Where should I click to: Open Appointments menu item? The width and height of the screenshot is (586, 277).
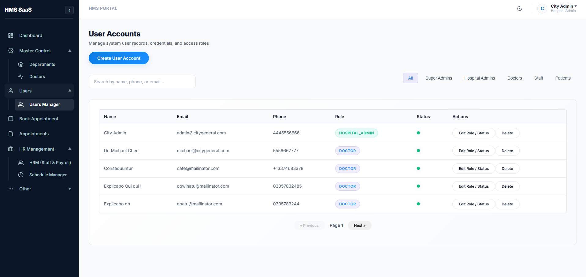coord(39,134)
